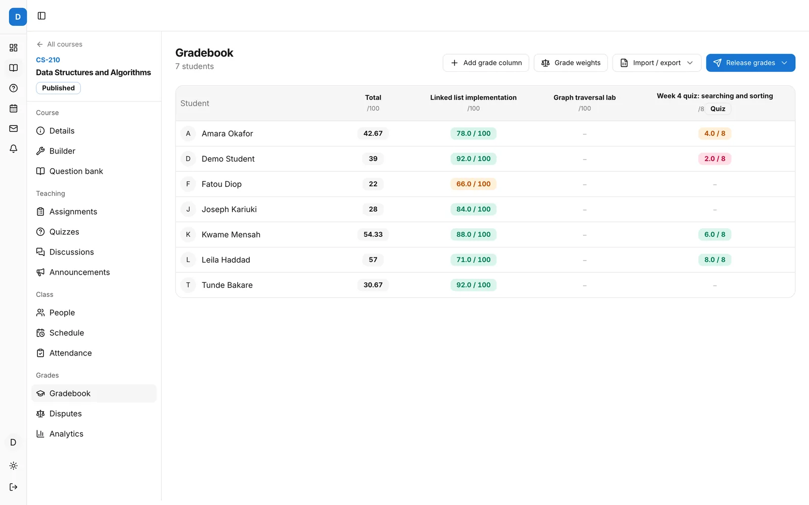This screenshot has height=505, width=809.
Task: Click Add grade column button
Action: click(486, 63)
